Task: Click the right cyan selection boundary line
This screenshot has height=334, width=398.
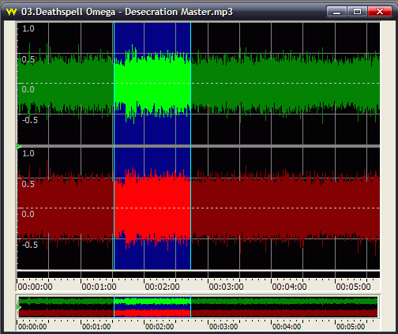Action: 191,146
